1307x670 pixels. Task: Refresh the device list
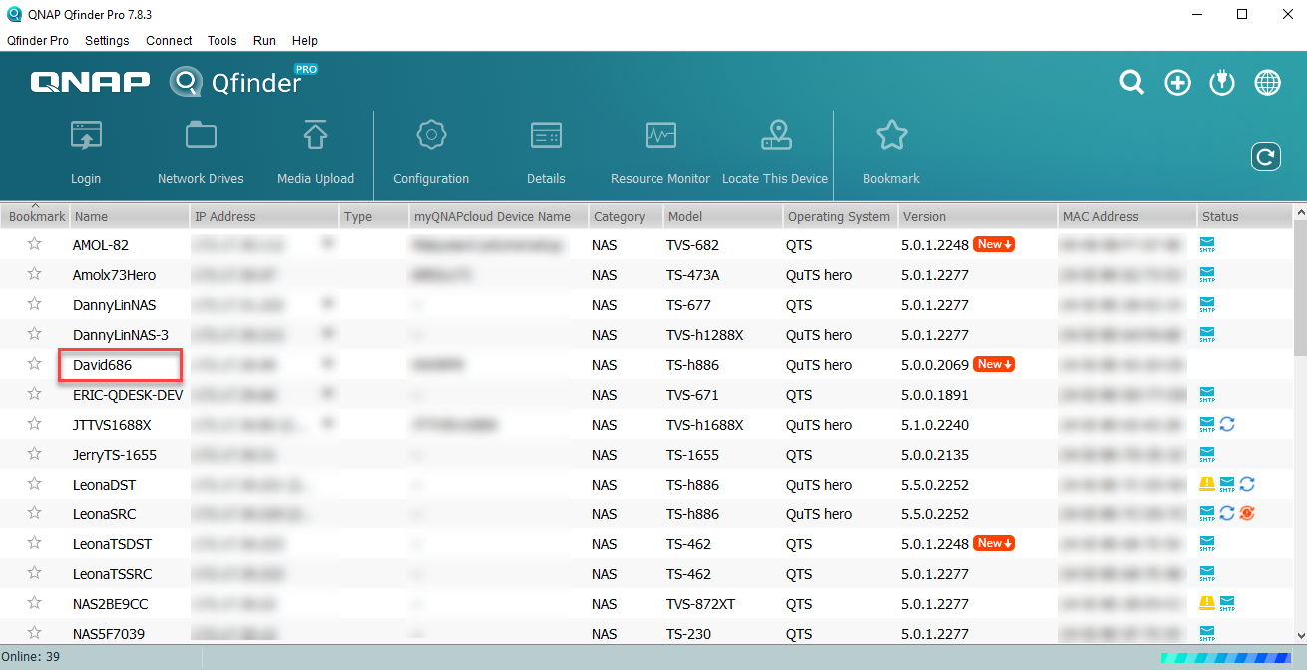1265,157
